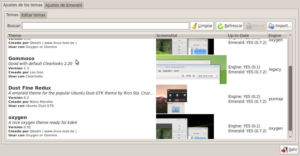Click 'Creado por Leo Geo' line
300x156 pixels.
coord(26,72)
